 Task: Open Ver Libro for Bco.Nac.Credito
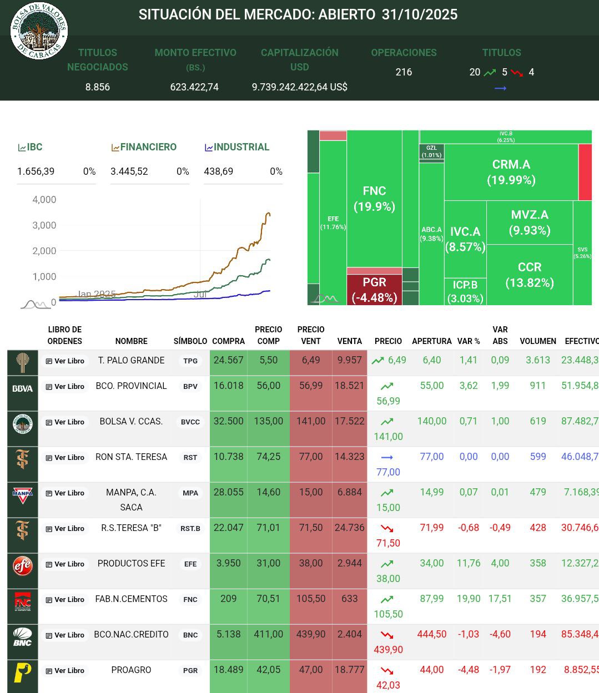click(65, 635)
